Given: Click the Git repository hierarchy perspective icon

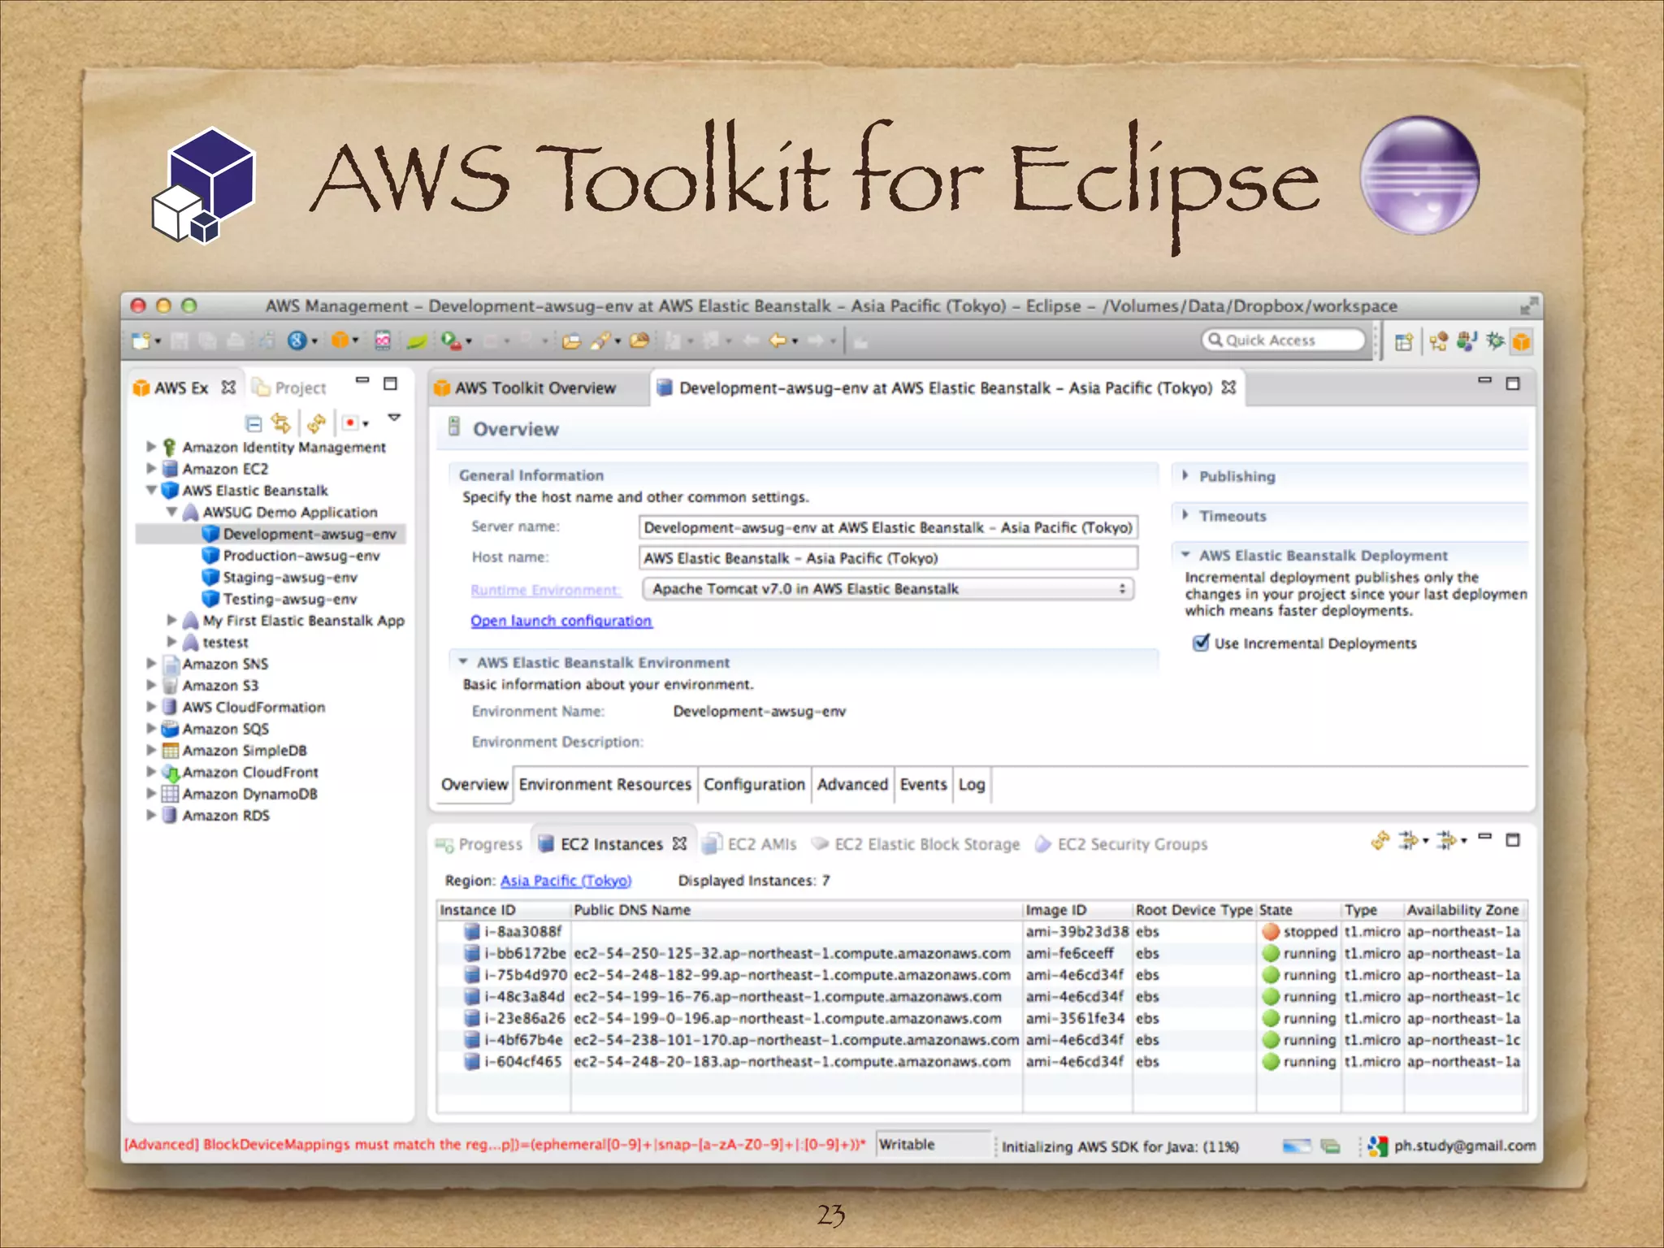Looking at the screenshot, I should 1438,341.
